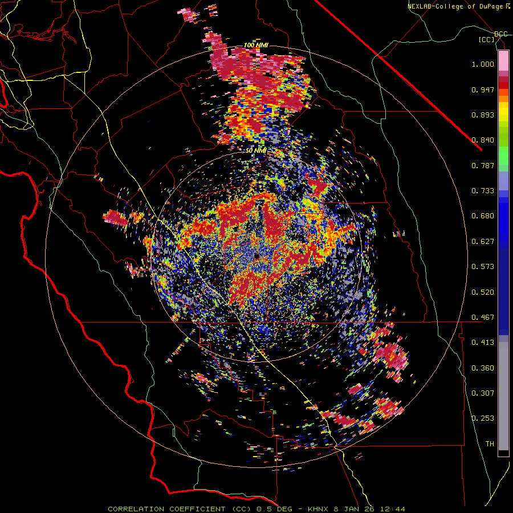Viewport: 513px width, 513px height.
Task: Select the 0.360 scale value
Action: (483, 368)
